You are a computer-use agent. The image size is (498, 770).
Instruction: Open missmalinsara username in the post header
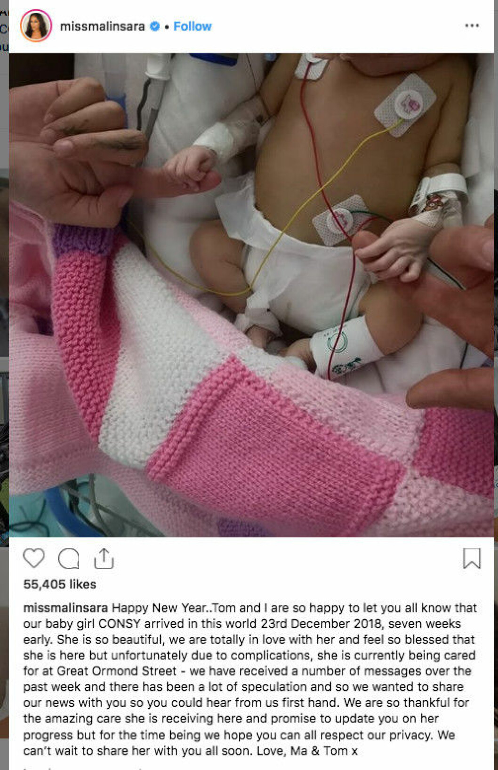pyautogui.click(x=103, y=26)
